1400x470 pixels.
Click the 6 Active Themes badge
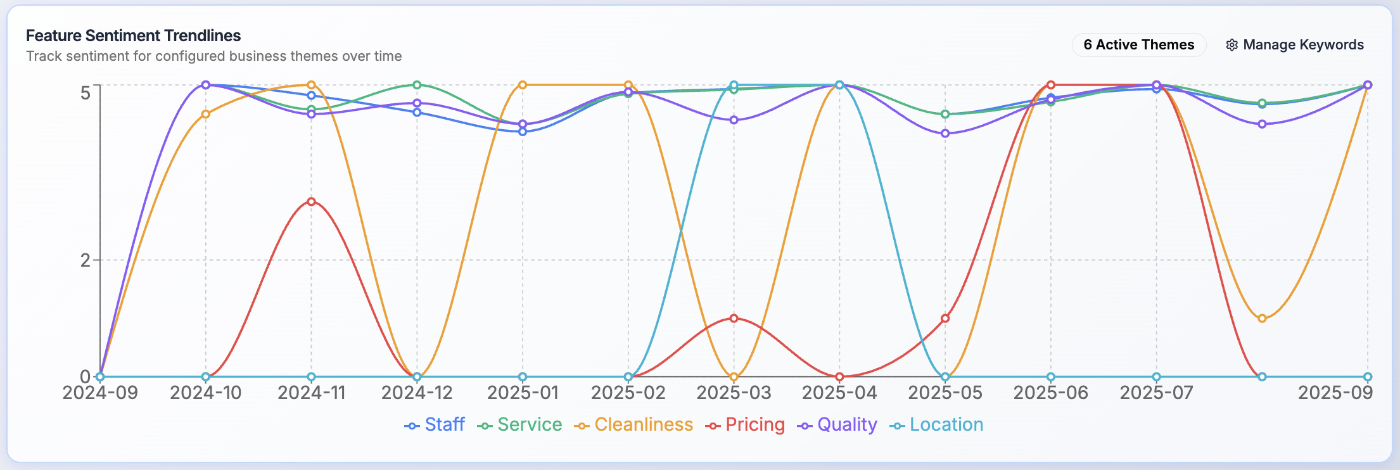click(1138, 45)
